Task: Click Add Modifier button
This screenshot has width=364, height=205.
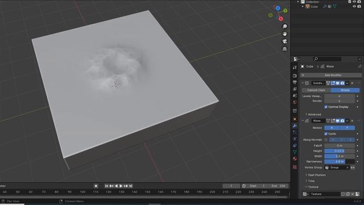Action: (x=331, y=75)
